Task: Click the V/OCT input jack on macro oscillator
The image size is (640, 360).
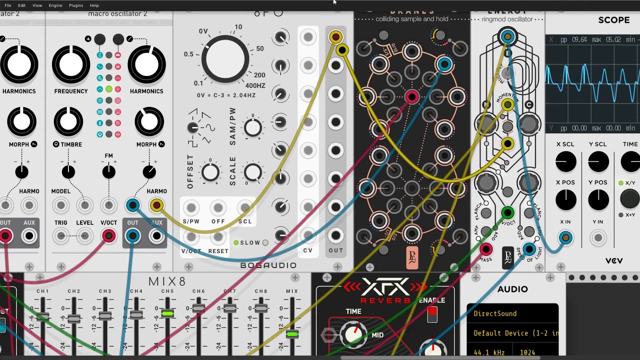Action: point(108,236)
